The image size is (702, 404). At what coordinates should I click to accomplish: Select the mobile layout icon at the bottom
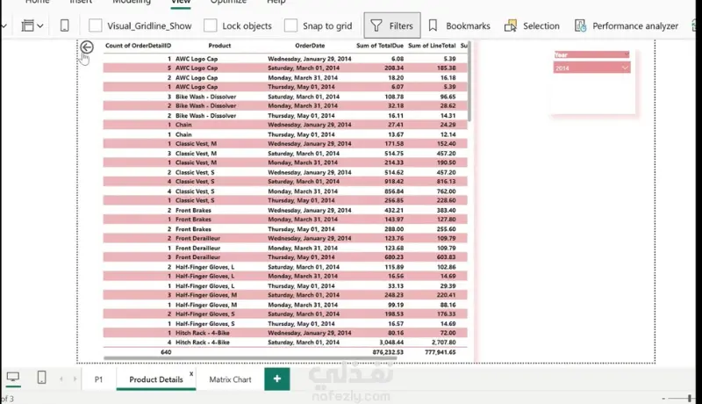(41, 378)
